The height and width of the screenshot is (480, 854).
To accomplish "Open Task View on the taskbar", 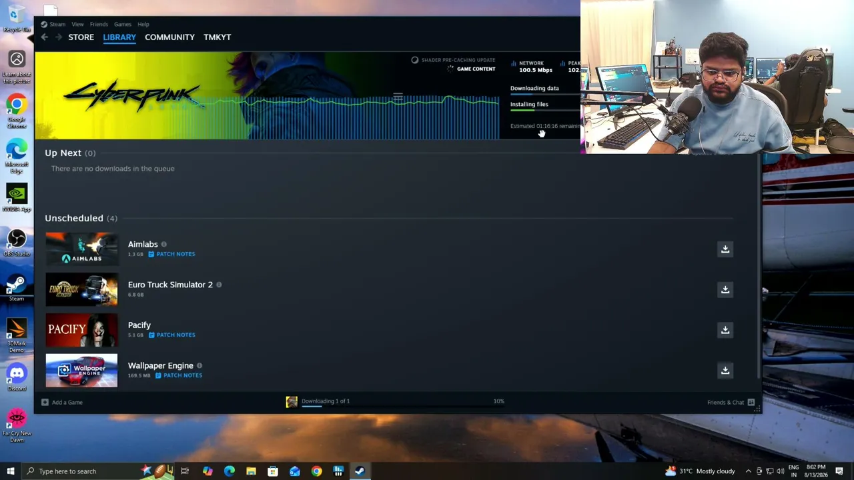I will point(185,471).
